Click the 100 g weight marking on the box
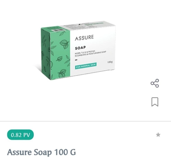Image resolution: width=171 pixels, height=159 pixels. [110, 62]
